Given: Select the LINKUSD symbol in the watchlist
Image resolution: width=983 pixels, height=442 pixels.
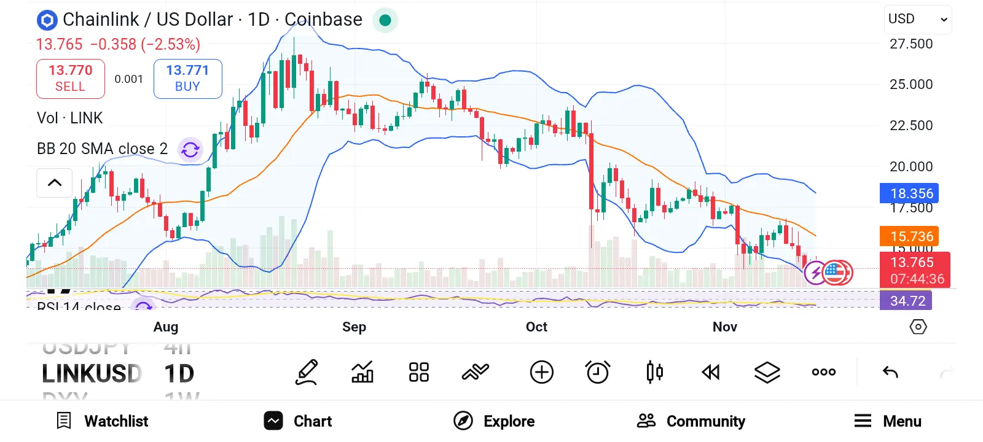Looking at the screenshot, I should 92,373.
